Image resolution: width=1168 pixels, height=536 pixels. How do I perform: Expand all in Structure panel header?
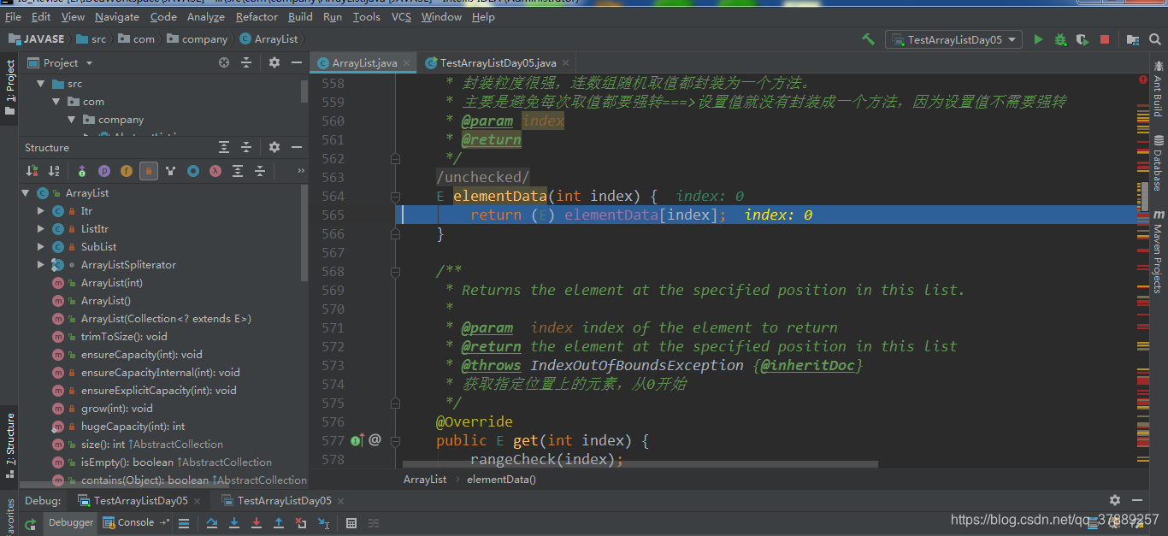click(224, 147)
